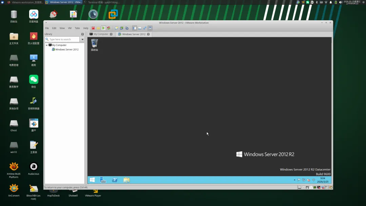Open File Explorer on guest taskbar
This screenshot has height=206, width=366.
coord(126,180)
